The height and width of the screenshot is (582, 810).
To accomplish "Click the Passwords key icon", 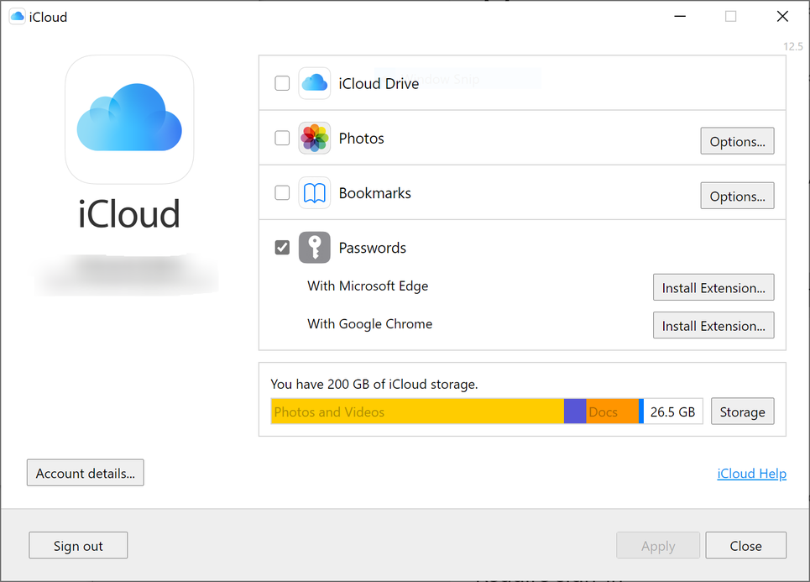I will [314, 248].
